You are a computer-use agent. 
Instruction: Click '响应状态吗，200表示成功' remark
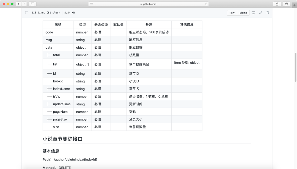coord(149,32)
